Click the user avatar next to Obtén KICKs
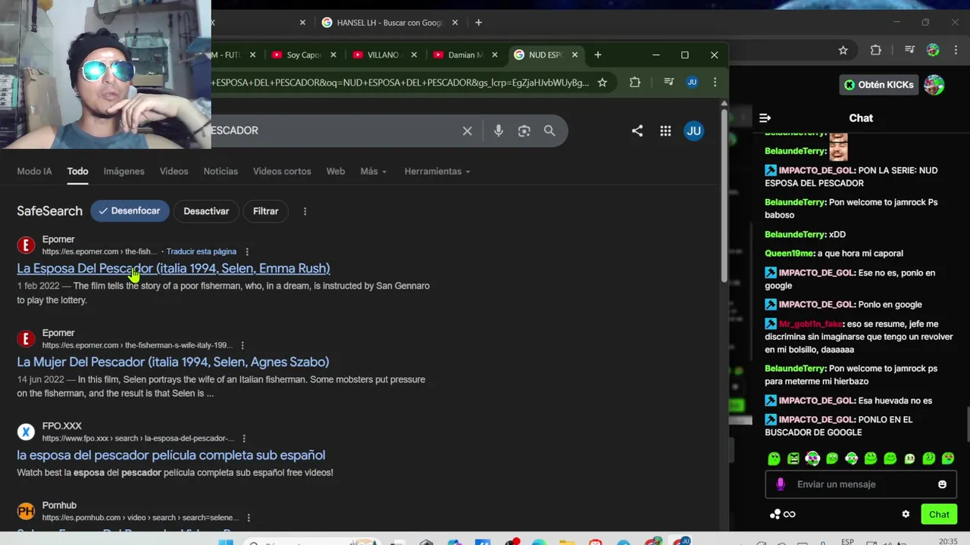970x545 pixels. [934, 85]
